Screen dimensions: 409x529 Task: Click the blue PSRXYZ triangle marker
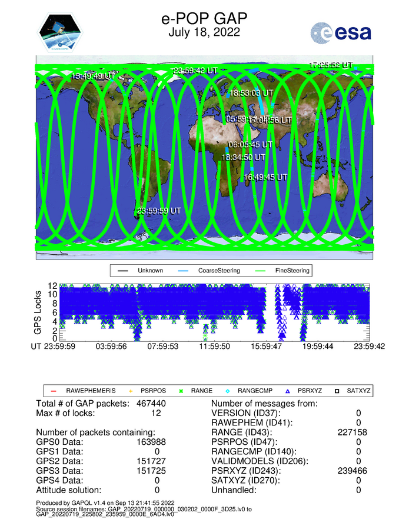(x=288, y=391)
